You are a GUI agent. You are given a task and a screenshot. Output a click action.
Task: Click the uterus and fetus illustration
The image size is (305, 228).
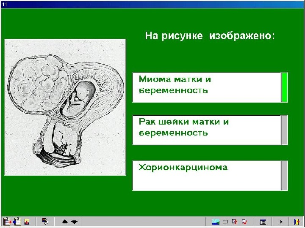tap(65, 107)
